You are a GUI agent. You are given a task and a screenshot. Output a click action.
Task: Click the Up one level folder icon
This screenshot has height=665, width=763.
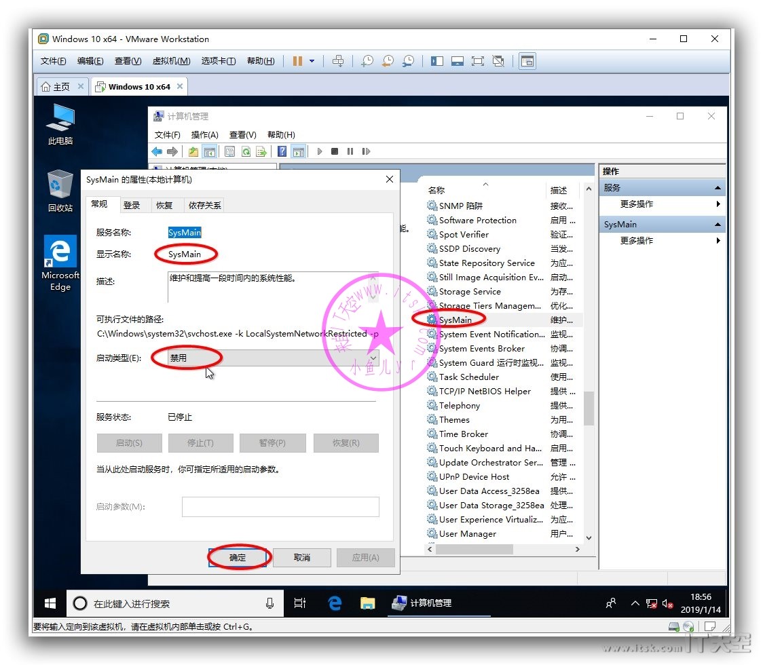tap(193, 152)
